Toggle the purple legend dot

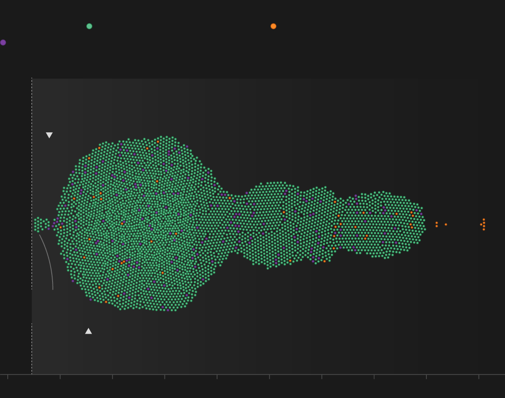pyautogui.click(x=3, y=43)
